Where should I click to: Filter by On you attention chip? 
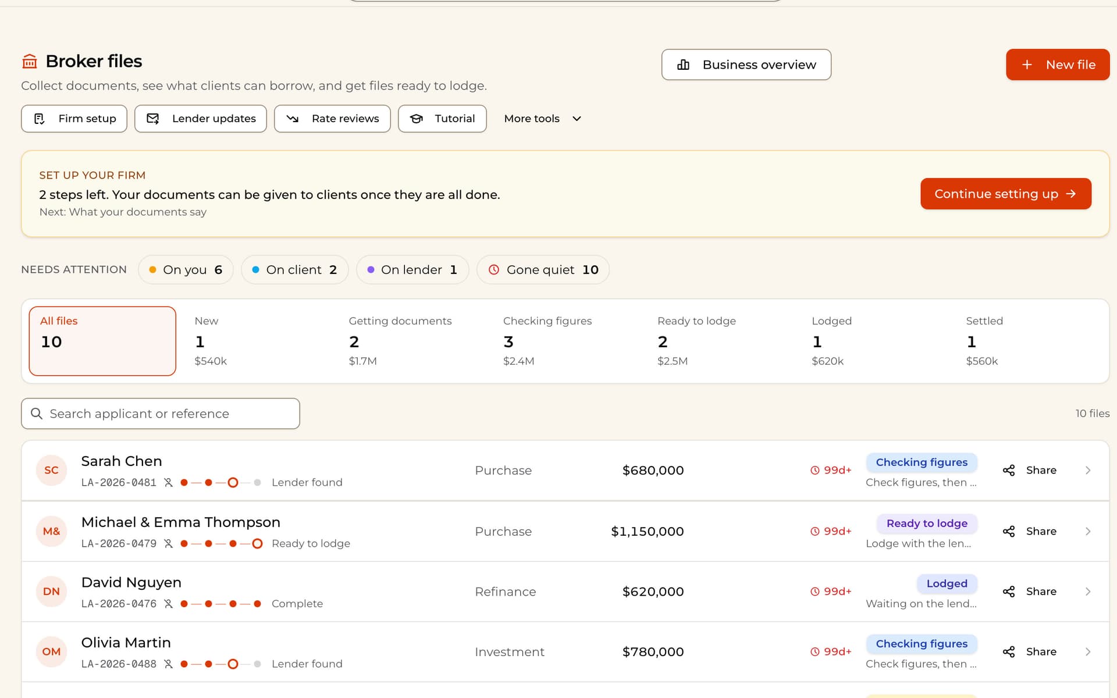(x=186, y=270)
